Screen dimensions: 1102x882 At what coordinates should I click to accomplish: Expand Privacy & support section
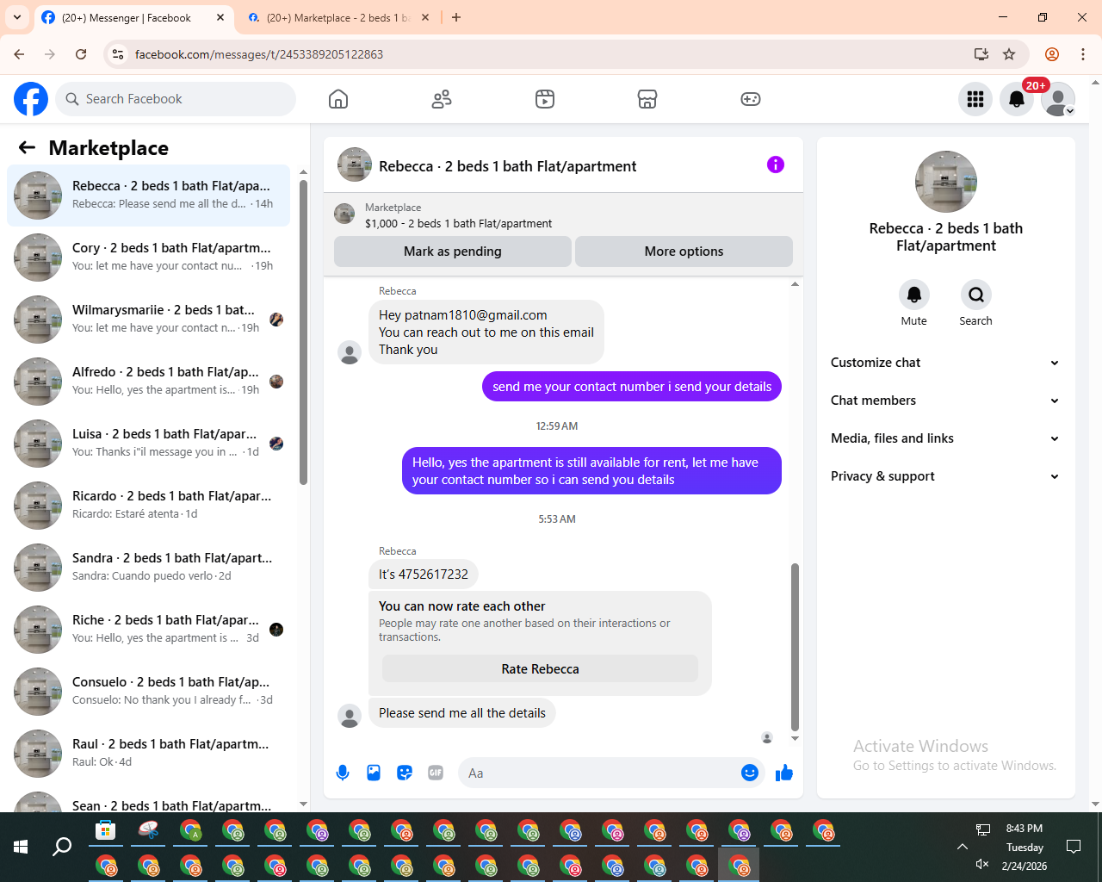pos(945,476)
